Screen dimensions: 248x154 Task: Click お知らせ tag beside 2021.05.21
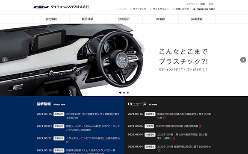pyautogui.click(x=59, y=138)
